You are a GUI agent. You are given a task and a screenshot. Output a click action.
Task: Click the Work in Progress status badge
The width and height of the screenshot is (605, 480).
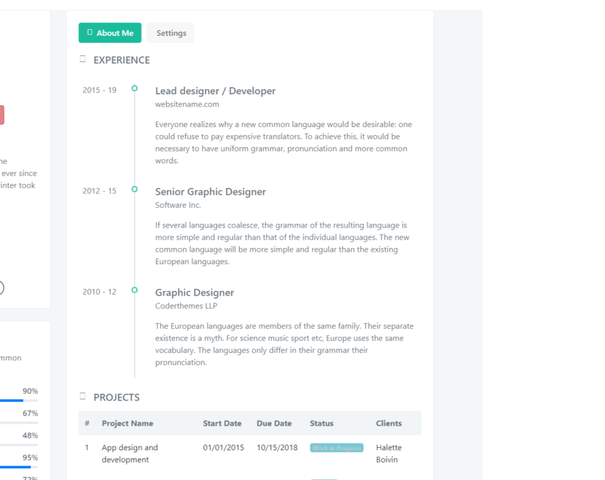pyautogui.click(x=336, y=448)
